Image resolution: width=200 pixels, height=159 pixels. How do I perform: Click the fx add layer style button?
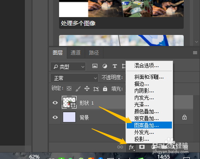click(132, 147)
